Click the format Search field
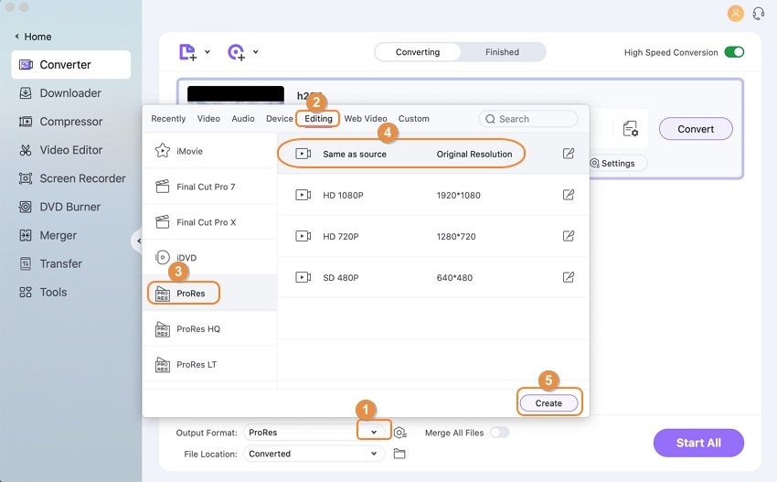 [528, 119]
